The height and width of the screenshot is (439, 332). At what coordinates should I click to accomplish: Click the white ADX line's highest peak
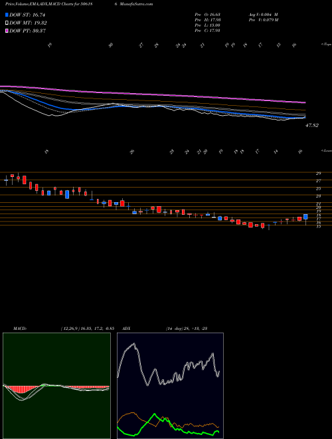point(134,344)
